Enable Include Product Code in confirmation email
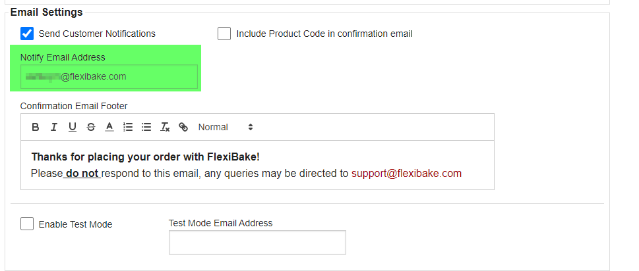 tap(224, 34)
